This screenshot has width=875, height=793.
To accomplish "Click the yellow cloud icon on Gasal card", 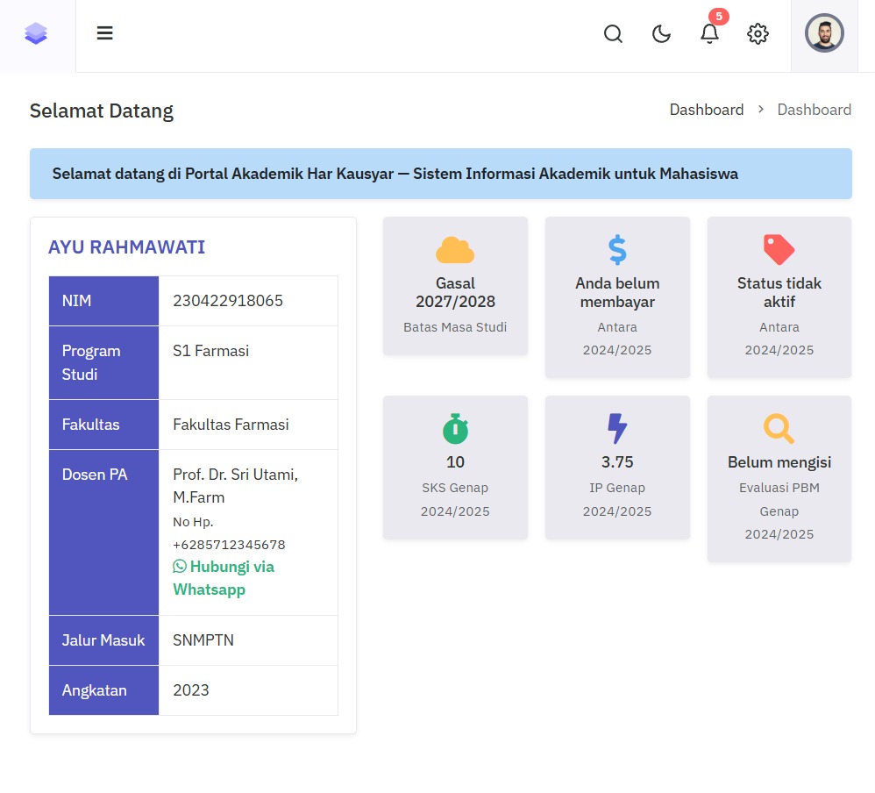I will 455,251.
